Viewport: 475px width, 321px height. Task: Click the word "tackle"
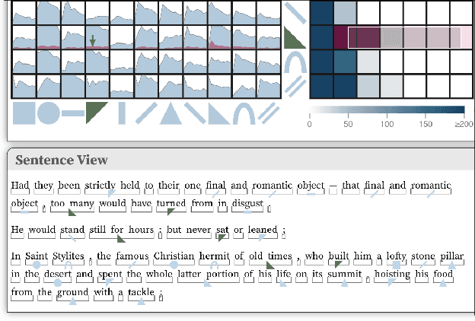pyautogui.click(x=142, y=291)
